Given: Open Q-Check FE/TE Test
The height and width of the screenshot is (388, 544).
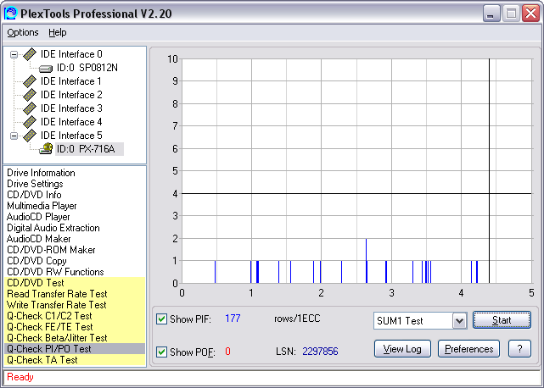Looking at the screenshot, I should coord(75,327).
